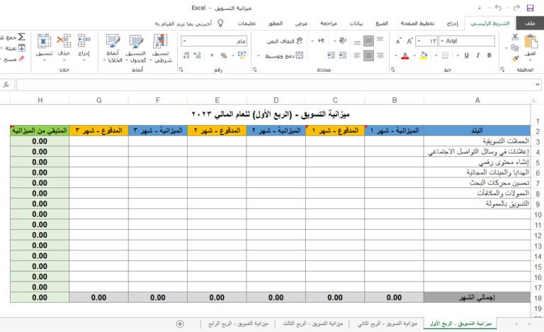The image size is (544, 332).
Task: Click the Paste (لصق) clipboard icon
Action: coord(530,41)
